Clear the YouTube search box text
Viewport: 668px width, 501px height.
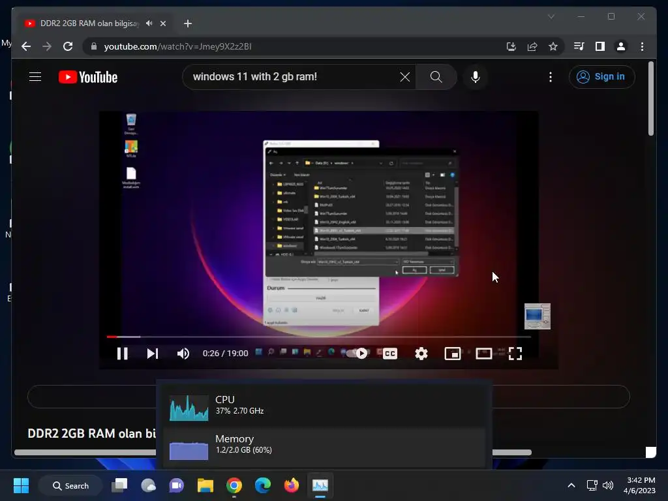(x=404, y=77)
